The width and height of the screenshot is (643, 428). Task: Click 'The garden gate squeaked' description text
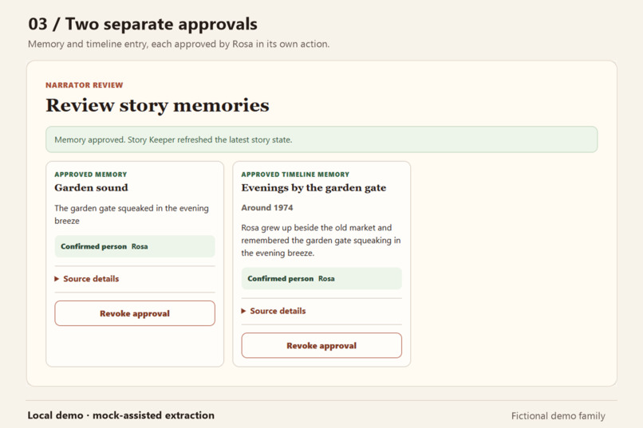click(x=132, y=214)
